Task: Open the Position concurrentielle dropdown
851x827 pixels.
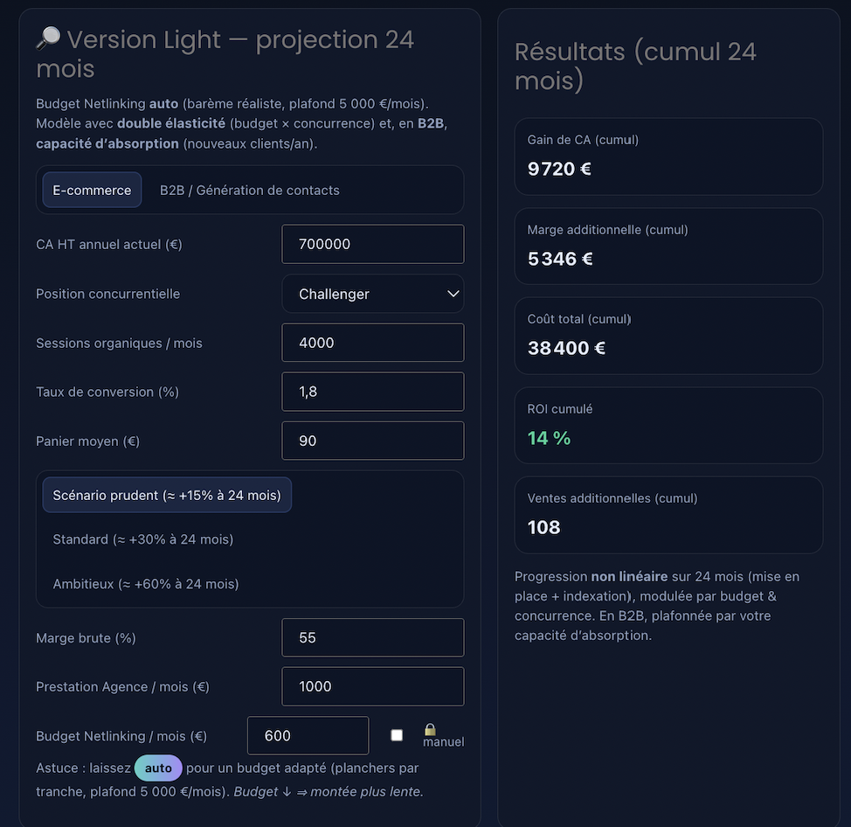Action: point(373,294)
